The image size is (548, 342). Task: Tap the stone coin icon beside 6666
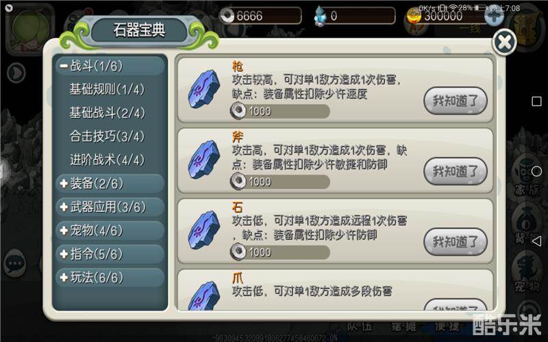point(227,16)
